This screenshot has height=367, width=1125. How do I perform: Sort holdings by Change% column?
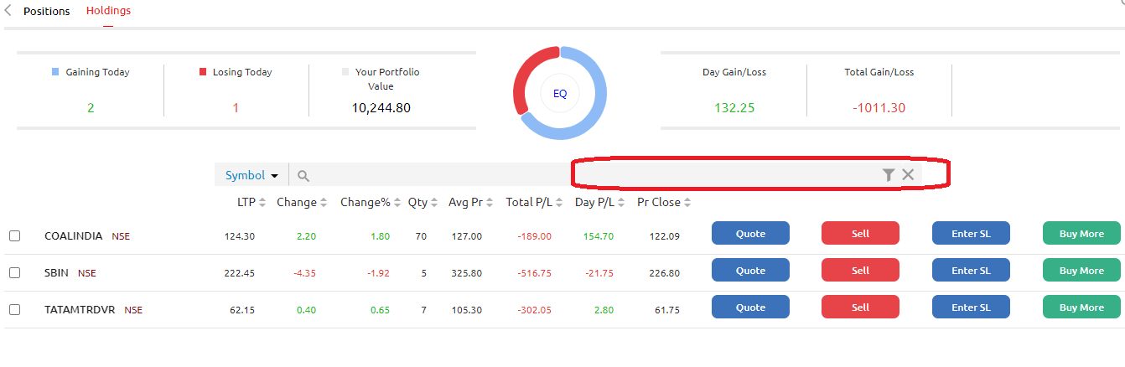click(370, 202)
